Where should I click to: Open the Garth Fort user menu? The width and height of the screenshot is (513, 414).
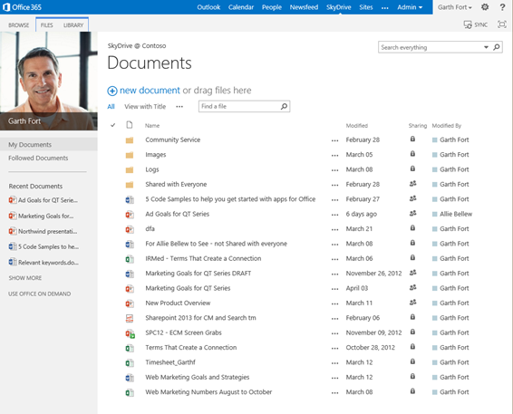click(x=455, y=7)
